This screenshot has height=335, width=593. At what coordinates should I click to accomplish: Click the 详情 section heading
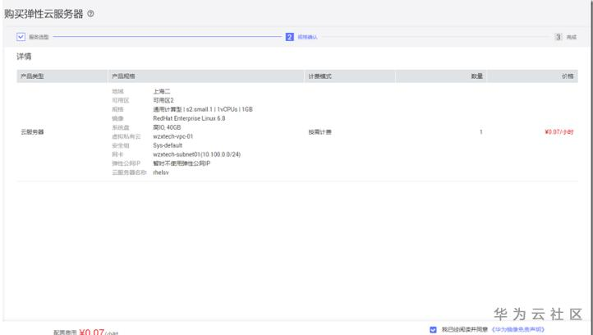click(x=24, y=57)
